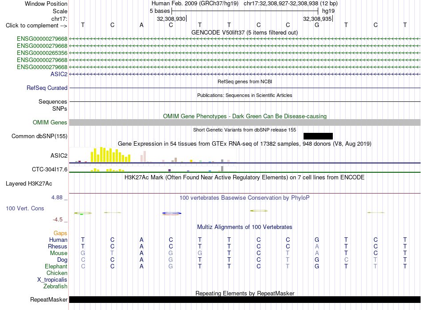Click the 4.88 PhyloP upper scale value
The image size is (421, 310).
57,198
